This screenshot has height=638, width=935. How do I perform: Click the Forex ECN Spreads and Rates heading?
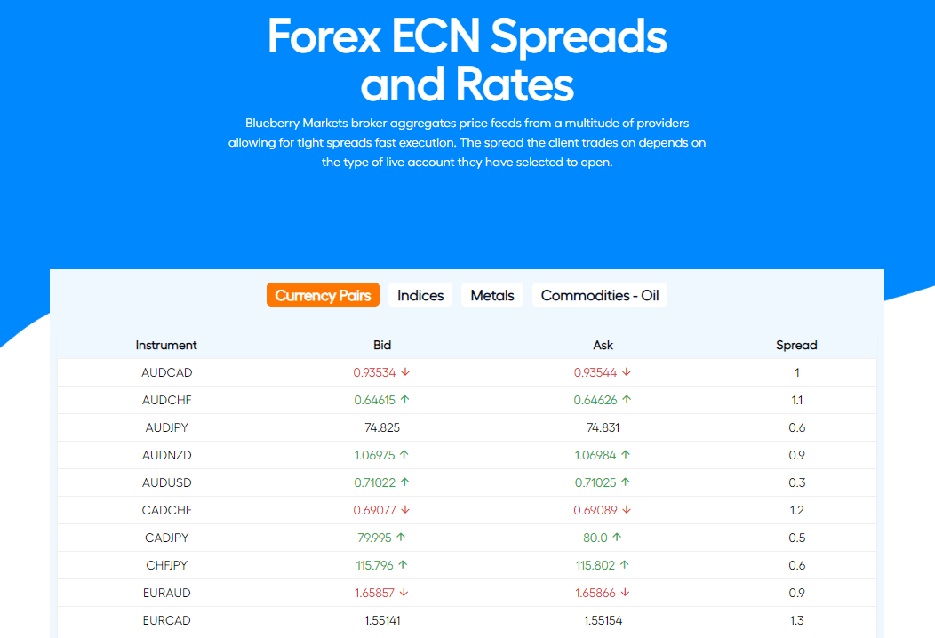467,59
